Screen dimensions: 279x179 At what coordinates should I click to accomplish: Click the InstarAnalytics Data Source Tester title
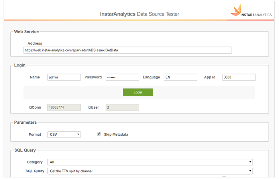coord(139,14)
